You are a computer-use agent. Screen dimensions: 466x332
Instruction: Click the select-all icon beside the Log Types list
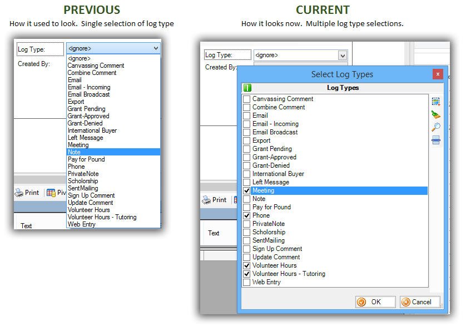tap(436, 102)
